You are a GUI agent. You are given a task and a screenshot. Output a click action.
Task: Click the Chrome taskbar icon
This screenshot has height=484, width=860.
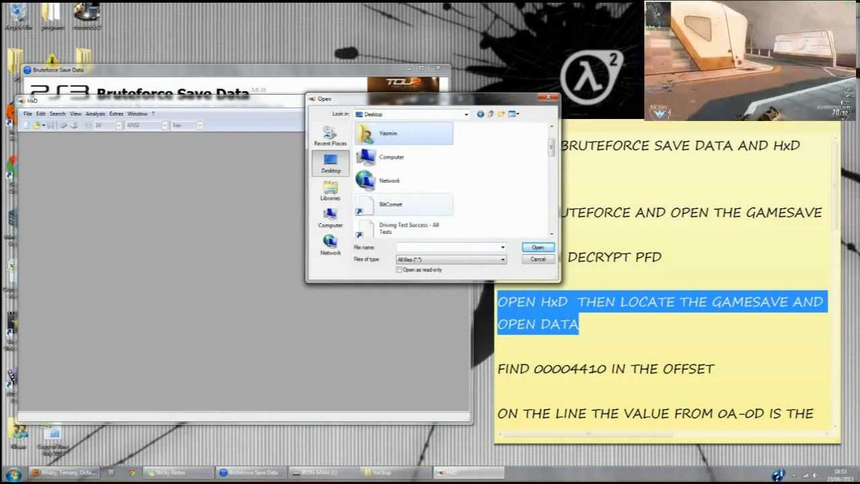point(132,473)
